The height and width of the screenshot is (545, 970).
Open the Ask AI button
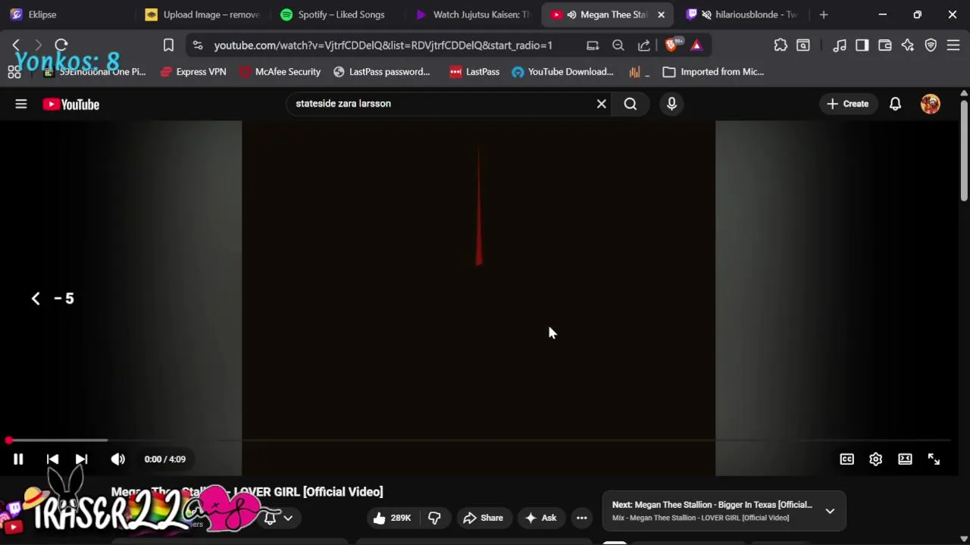tap(540, 518)
